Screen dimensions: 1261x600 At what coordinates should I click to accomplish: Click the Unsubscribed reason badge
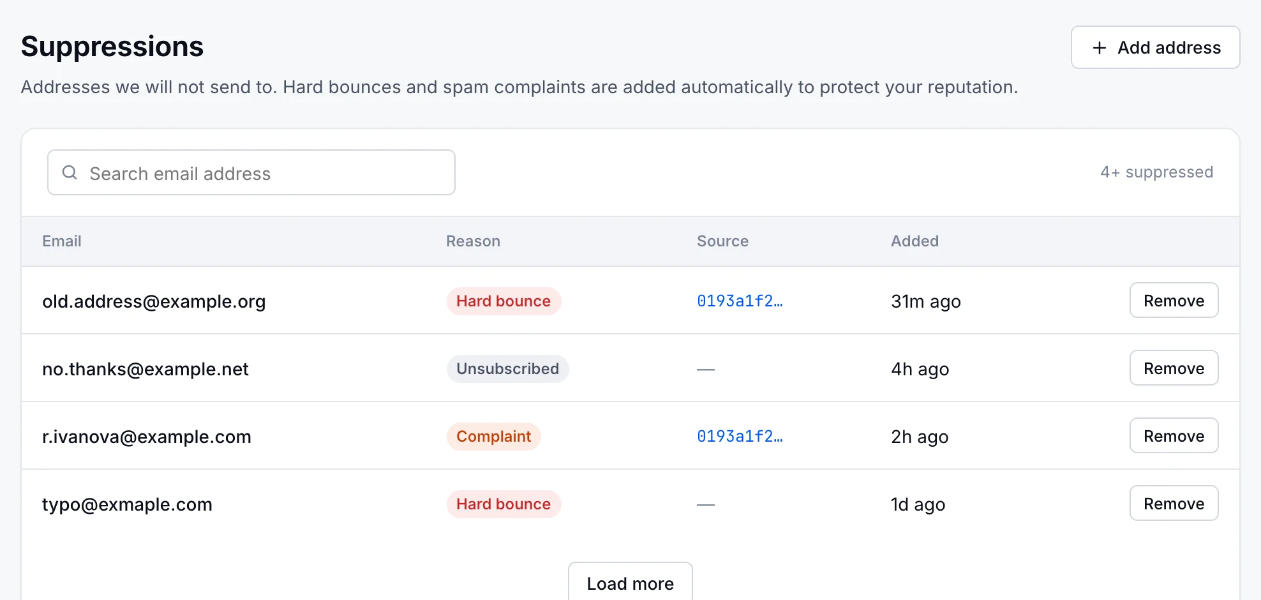(x=507, y=369)
